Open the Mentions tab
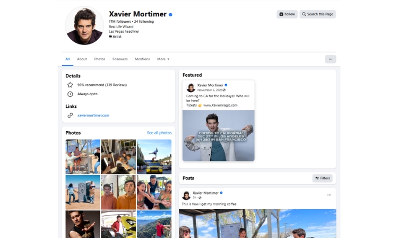Screen dimensions: 398x238 pos(142,59)
